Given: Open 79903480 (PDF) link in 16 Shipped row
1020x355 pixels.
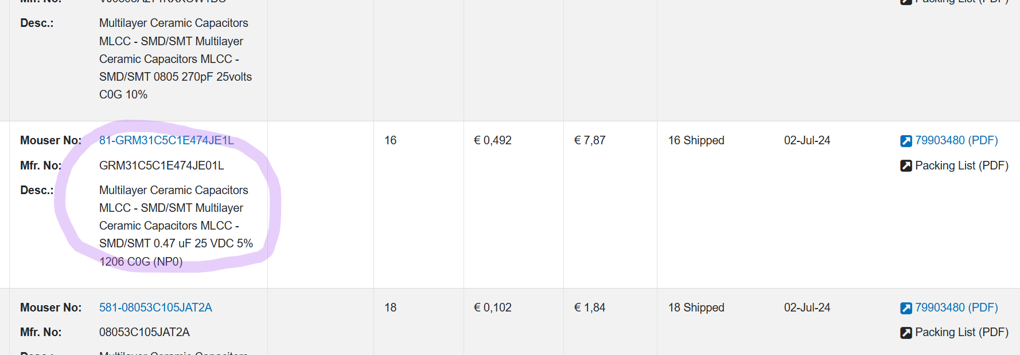Looking at the screenshot, I should [956, 140].
